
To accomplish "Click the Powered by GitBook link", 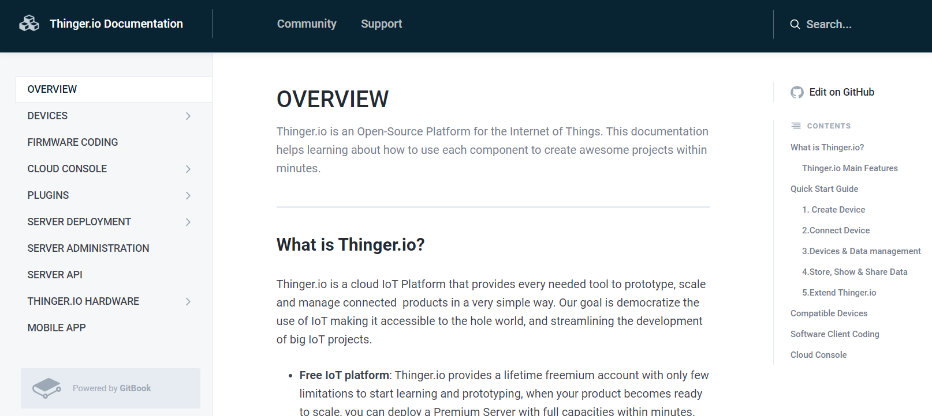I will [111, 388].
